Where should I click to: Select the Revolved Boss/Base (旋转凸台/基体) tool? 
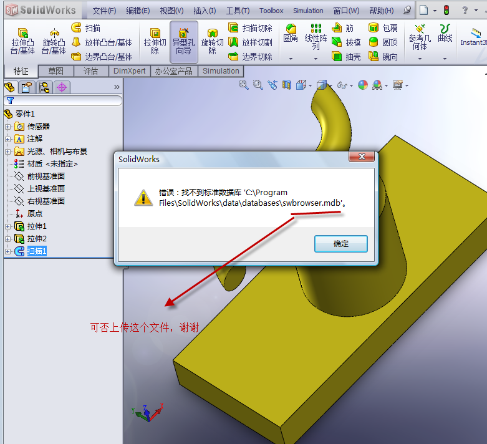click(x=54, y=41)
